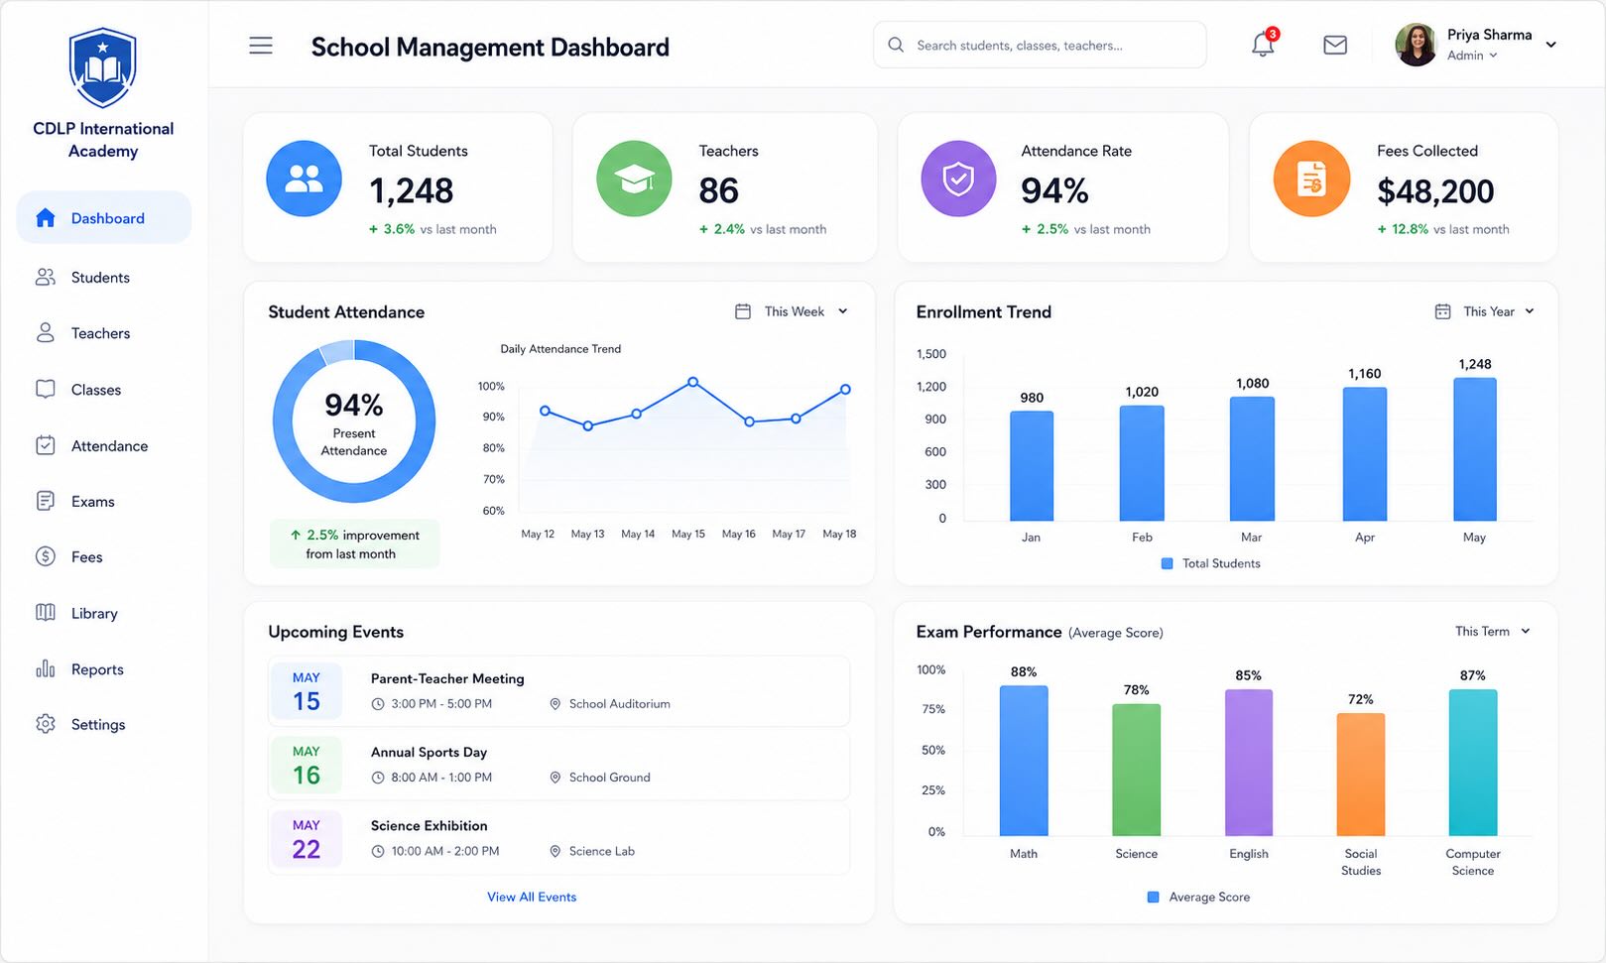The image size is (1606, 963).
Task: Click the May 15 point on attendance trend
Action: point(693,382)
